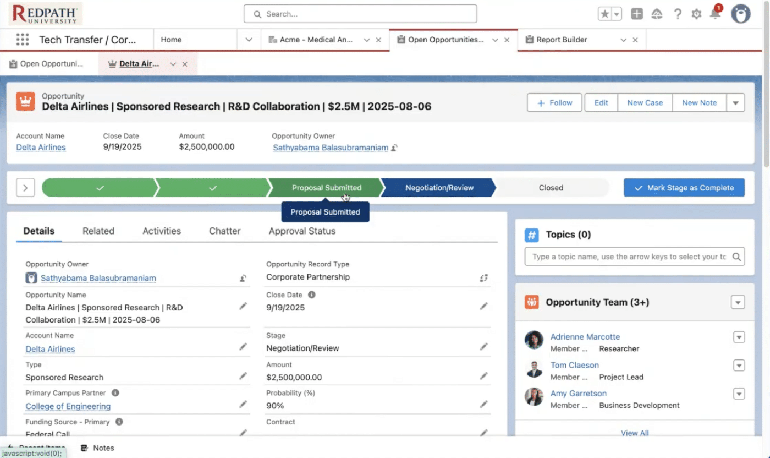Click the global actions plus icon
Screen dimensions: 770x458
pos(637,14)
